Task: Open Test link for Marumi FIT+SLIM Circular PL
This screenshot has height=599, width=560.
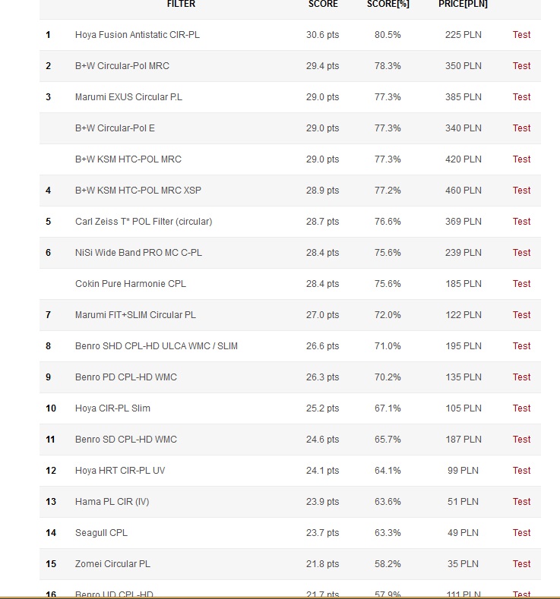Action: coord(521,315)
